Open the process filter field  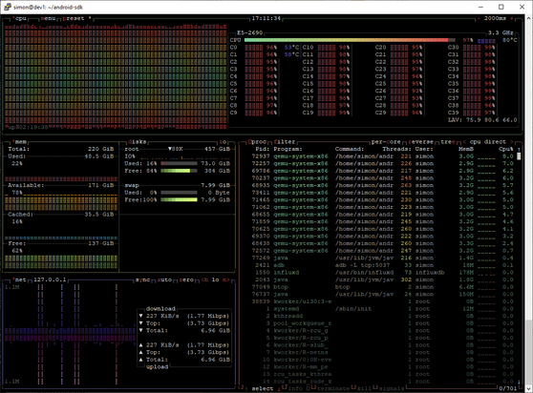[x=285, y=142]
